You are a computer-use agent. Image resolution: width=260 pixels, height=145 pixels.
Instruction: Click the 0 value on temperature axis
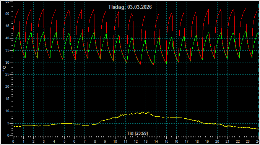coord(8,135)
